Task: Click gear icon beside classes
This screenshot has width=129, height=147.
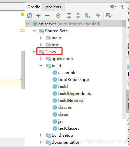Action: point(55,108)
